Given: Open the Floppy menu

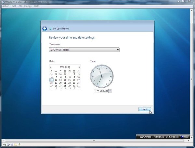Looking at the screenshot, I should [x=28, y=6].
